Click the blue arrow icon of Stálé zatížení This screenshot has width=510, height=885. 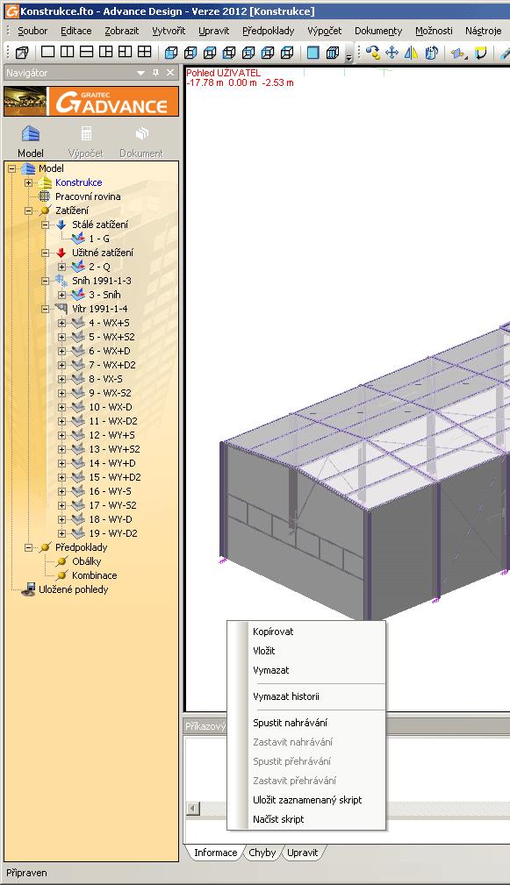pos(61,225)
